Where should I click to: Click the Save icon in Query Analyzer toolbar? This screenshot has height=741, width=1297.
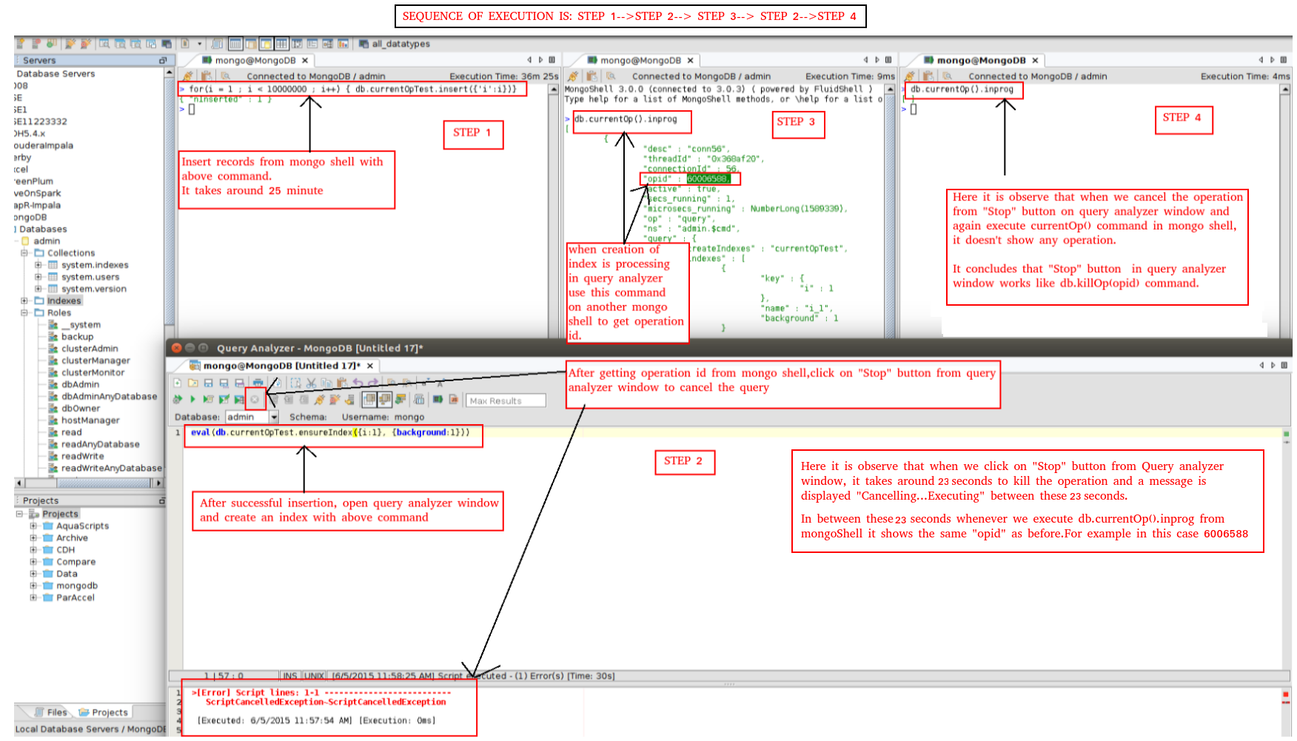point(208,383)
